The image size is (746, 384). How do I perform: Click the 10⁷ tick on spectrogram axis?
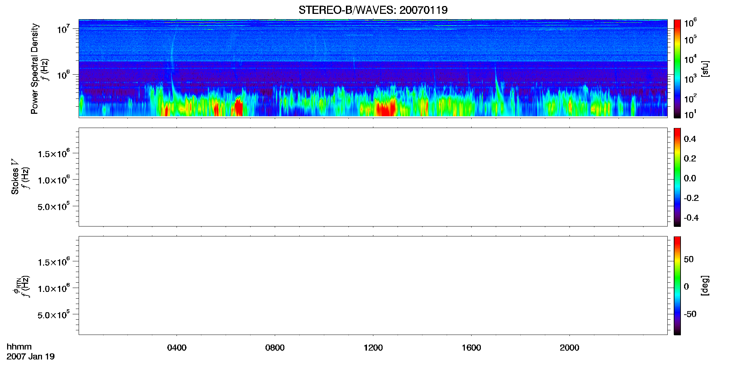tap(63, 29)
